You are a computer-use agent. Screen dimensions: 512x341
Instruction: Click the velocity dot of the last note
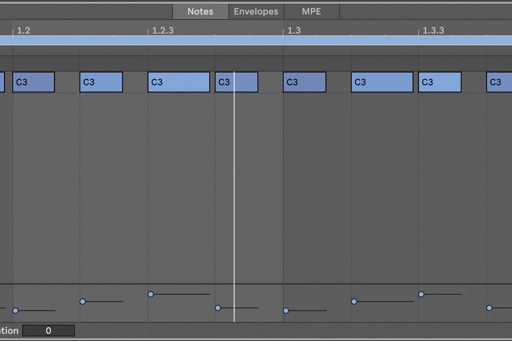(489, 308)
